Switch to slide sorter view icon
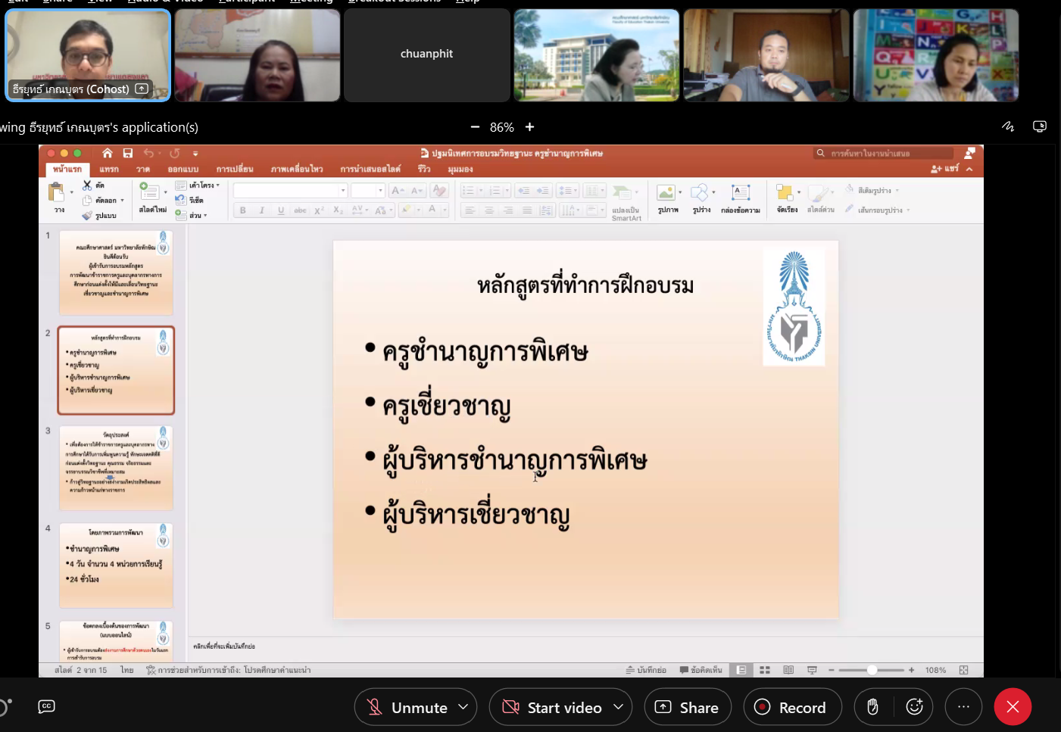 (765, 670)
